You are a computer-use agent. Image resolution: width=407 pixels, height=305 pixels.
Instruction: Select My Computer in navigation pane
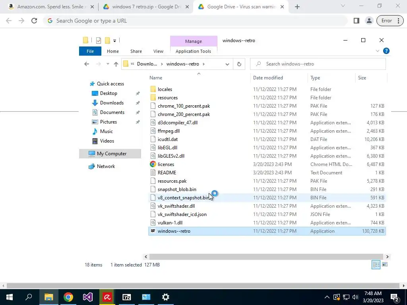pos(110,154)
